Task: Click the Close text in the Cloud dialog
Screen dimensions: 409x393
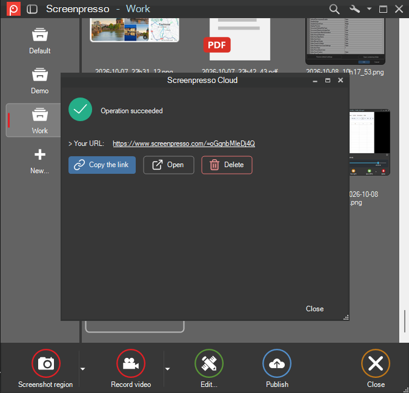Action: click(314, 309)
